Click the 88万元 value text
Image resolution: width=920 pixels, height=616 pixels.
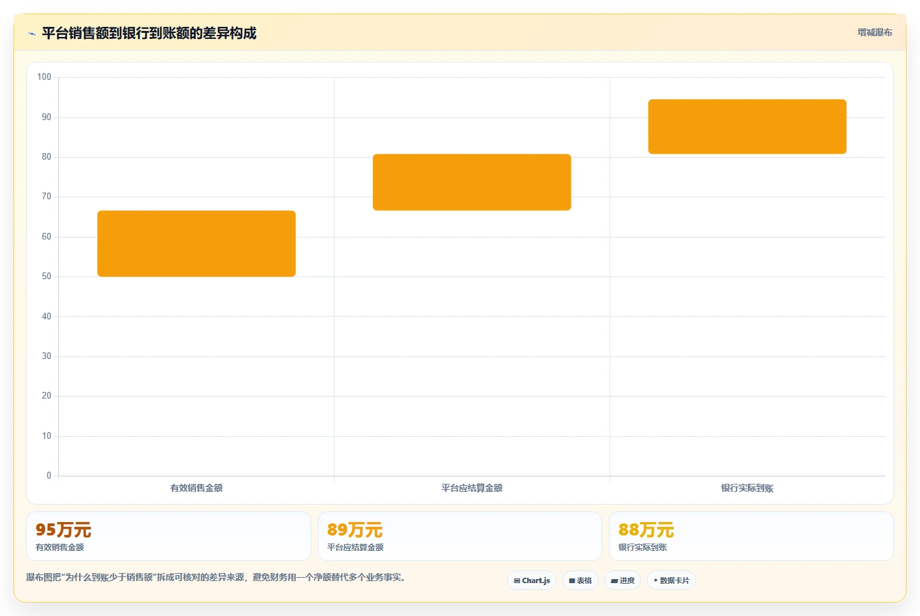tap(646, 530)
